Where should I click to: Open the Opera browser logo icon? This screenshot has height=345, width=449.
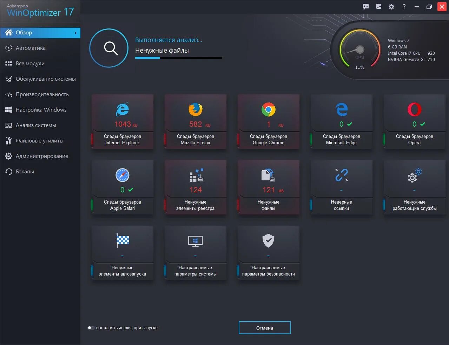coord(415,109)
